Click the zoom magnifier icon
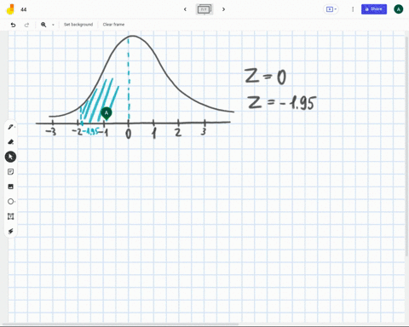409x327 pixels. [x=43, y=25]
